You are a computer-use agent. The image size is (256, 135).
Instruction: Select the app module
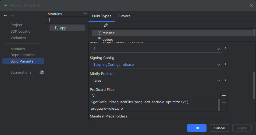(x=63, y=28)
